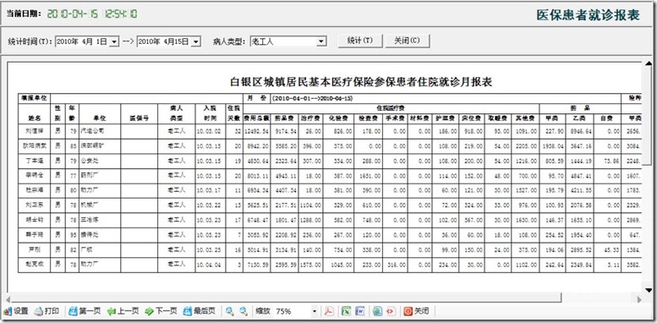The width and height of the screenshot is (657, 323).
Task: Open the end date dropdown arrow
Action: (x=196, y=41)
